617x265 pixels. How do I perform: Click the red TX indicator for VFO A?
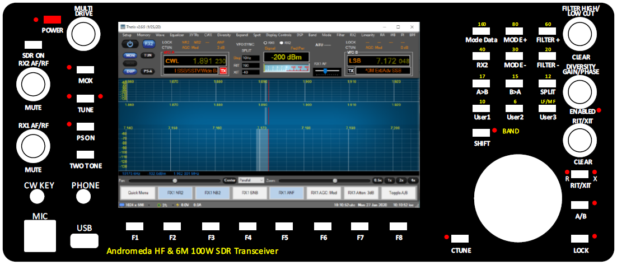(223, 71)
